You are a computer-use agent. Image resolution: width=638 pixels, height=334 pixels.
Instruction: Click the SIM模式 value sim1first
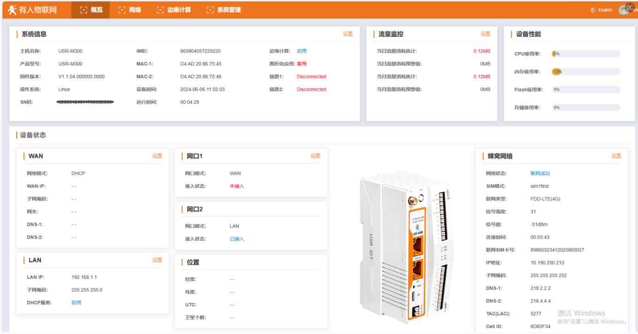540,186
